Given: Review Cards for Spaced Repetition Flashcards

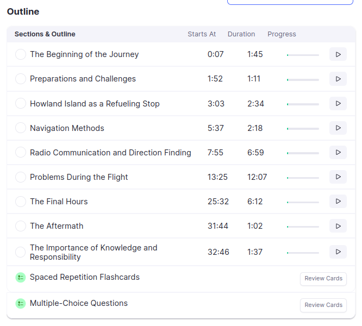Looking at the screenshot, I should (x=323, y=279).
